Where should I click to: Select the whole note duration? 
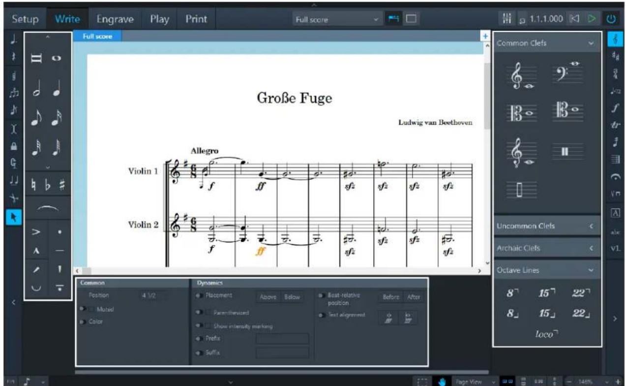pos(57,58)
